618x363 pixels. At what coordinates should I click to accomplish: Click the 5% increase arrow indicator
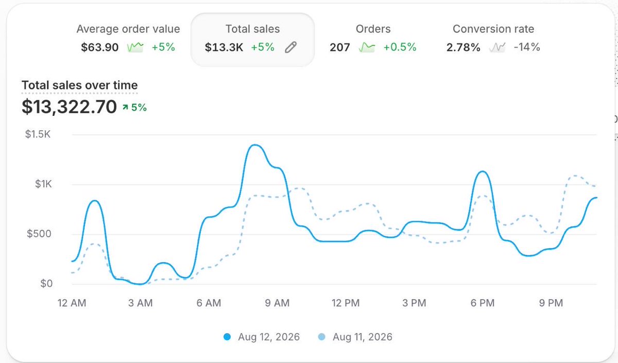pyautogui.click(x=134, y=108)
